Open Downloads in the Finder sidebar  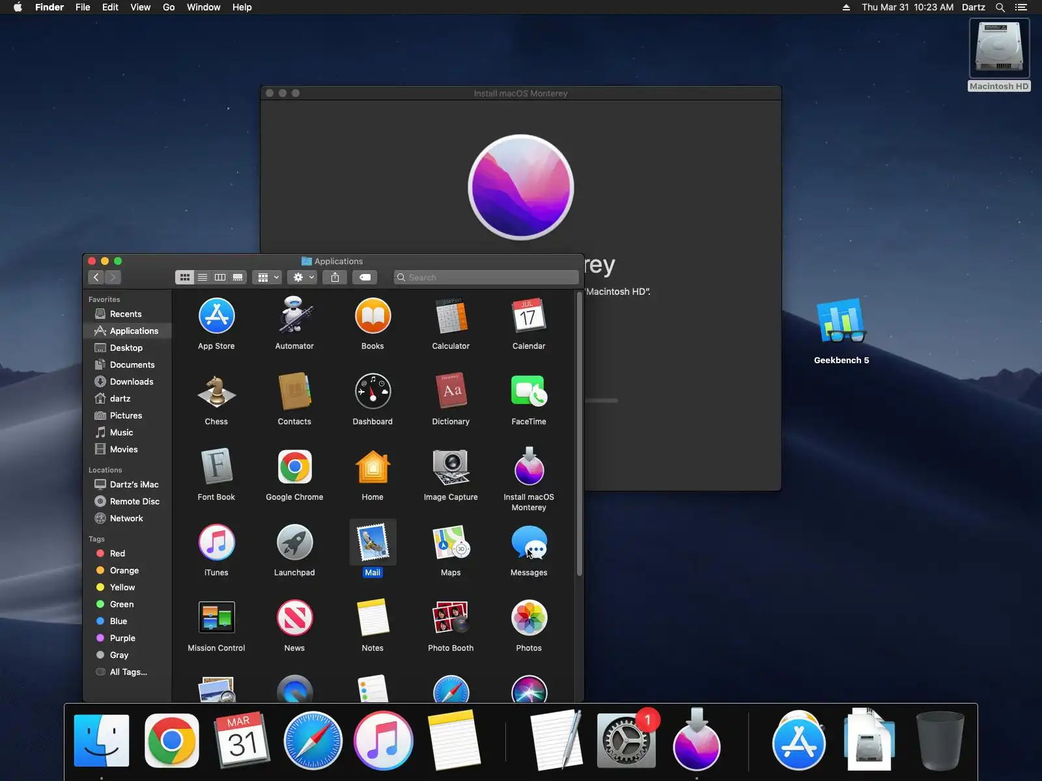[x=128, y=381]
